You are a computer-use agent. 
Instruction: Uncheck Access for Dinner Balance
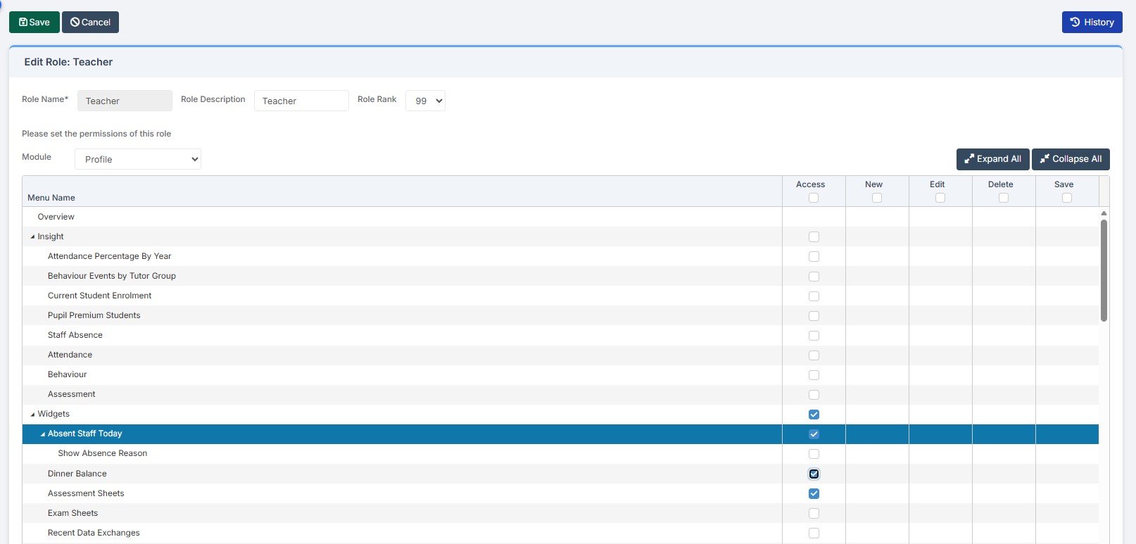pos(814,474)
